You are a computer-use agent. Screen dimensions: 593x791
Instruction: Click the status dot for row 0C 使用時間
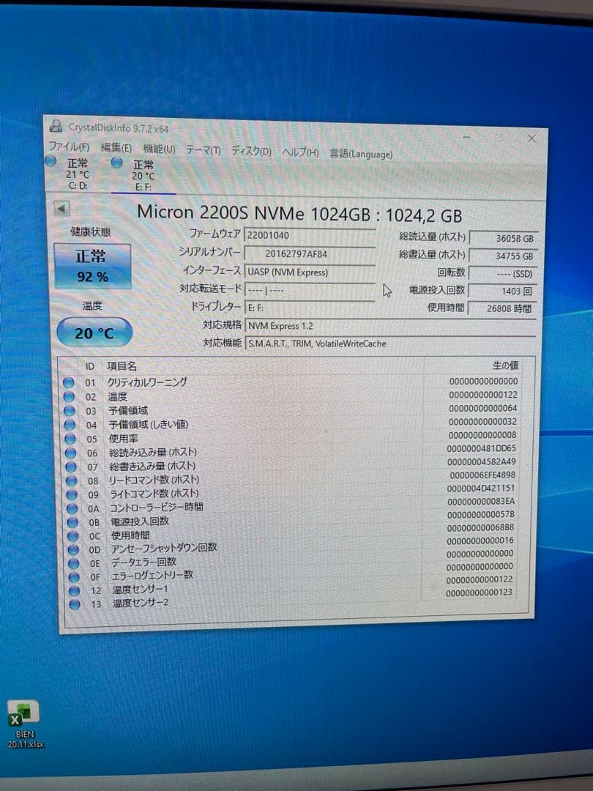74,535
